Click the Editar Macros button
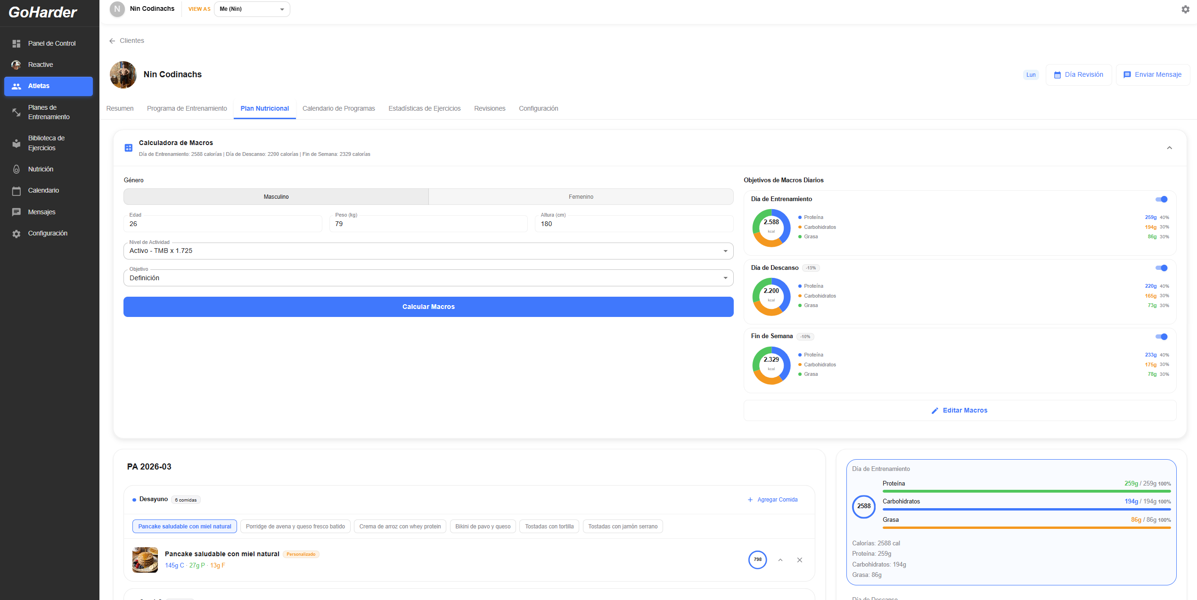Viewport: 1197px width, 600px height. coord(960,410)
